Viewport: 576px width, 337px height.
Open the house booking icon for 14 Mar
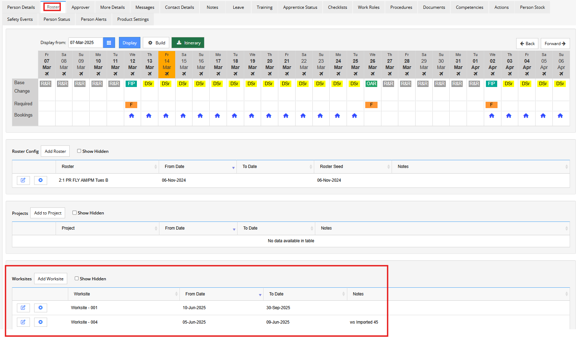pyautogui.click(x=166, y=116)
